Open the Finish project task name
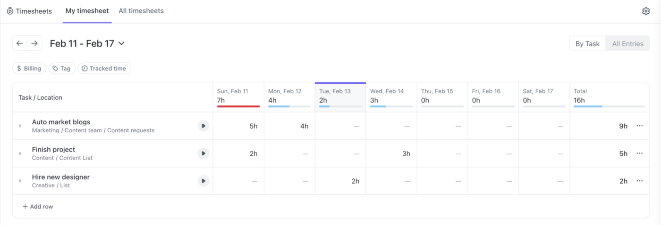Viewport: 661px width, 225px height. click(x=53, y=150)
